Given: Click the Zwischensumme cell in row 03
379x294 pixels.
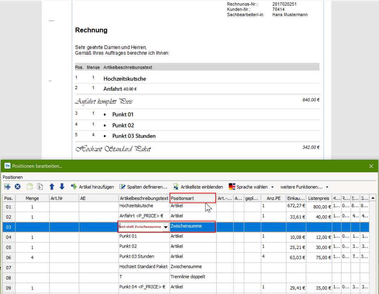Looking at the screenshot, I should point(193,227).
